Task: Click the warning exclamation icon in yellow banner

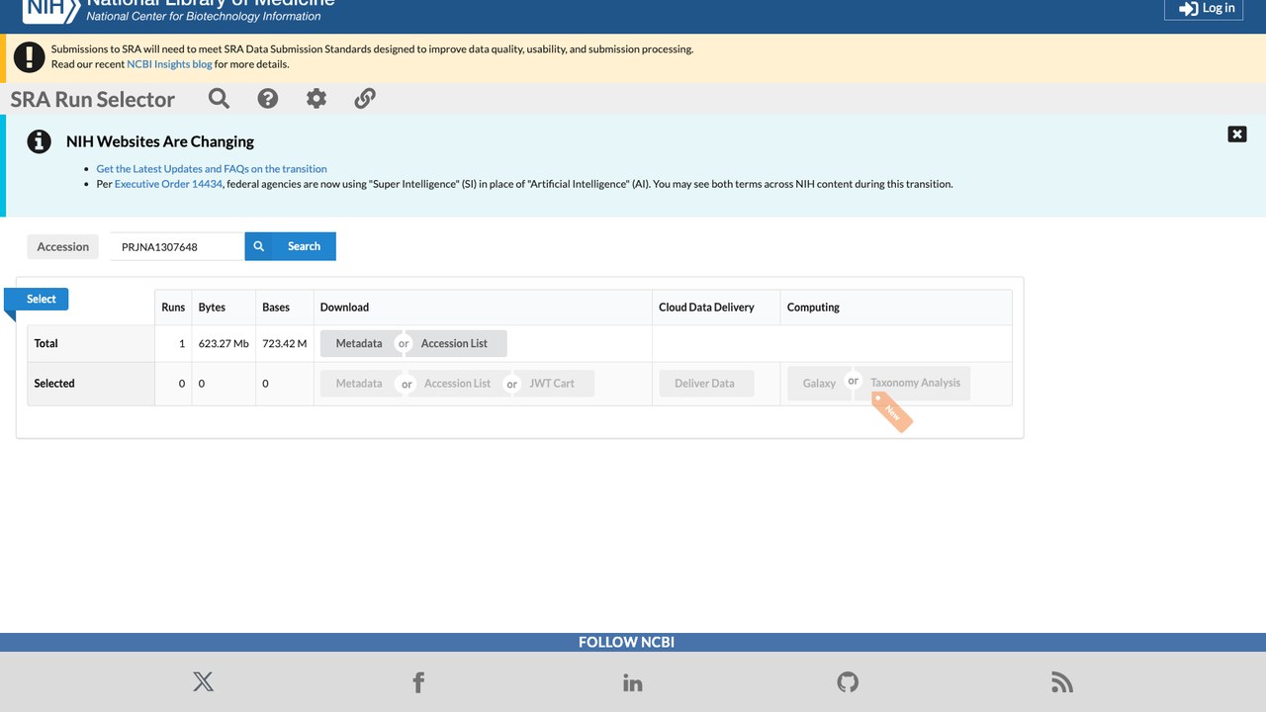Action: [x=30, y=56]
